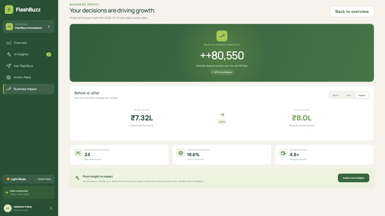The height and width of the screenshot is (216, 385).
Task: Click the FlashBuzz lightning logo icon
Action: (x=9, y=10)
